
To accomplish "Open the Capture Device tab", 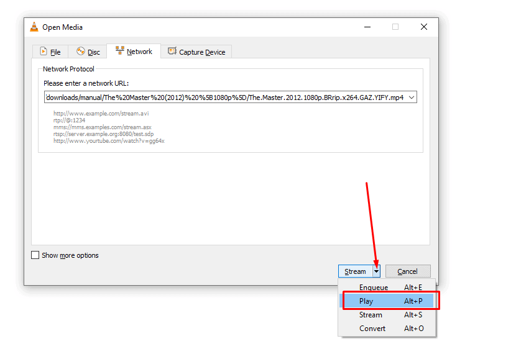I will tap(196, 52).
